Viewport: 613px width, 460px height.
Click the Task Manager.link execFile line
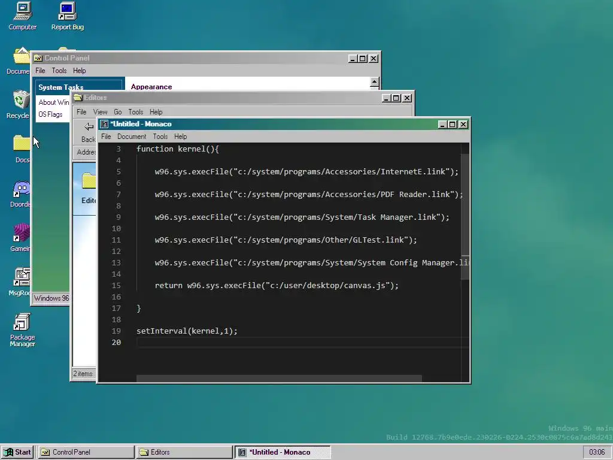[x=302, y=217]
